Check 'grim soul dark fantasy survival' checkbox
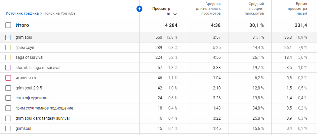The width and height of the screenshot is (317, 135). coord(8,118)
